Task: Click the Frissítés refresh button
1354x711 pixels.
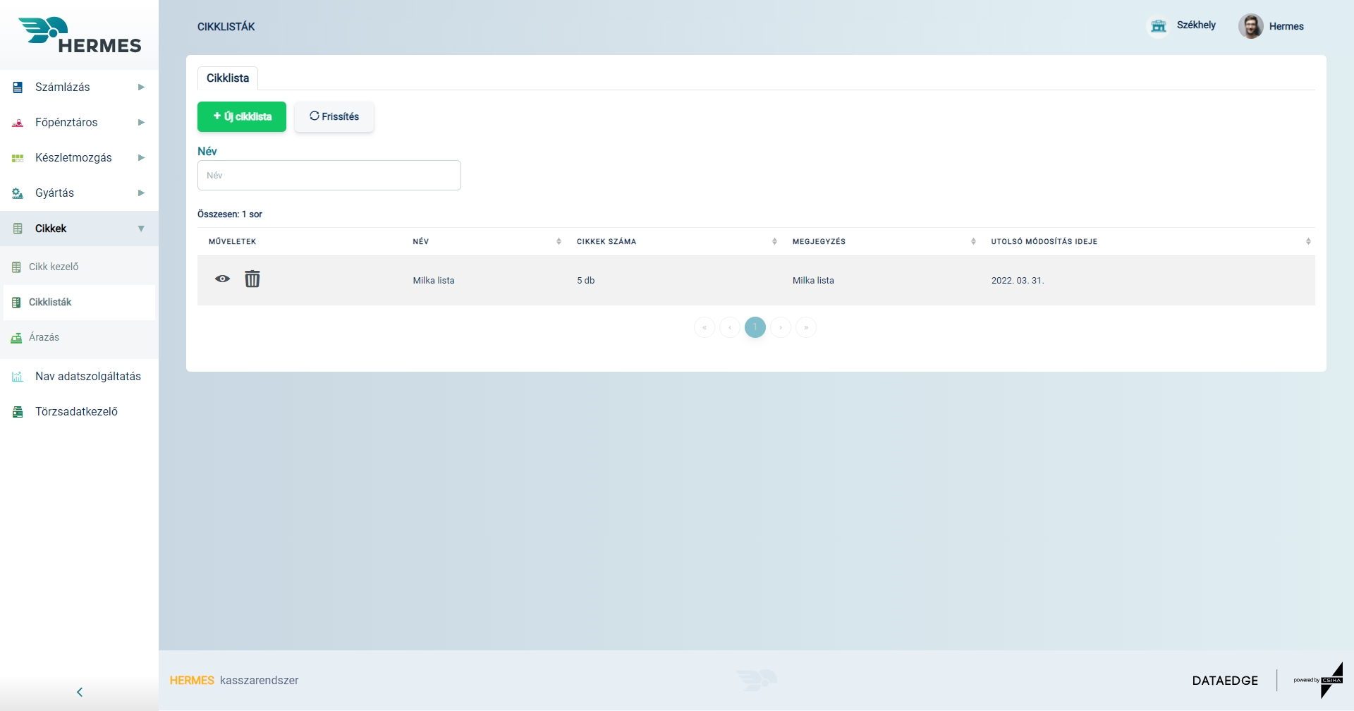Action: pyautogui.click(x=334, y=117)
